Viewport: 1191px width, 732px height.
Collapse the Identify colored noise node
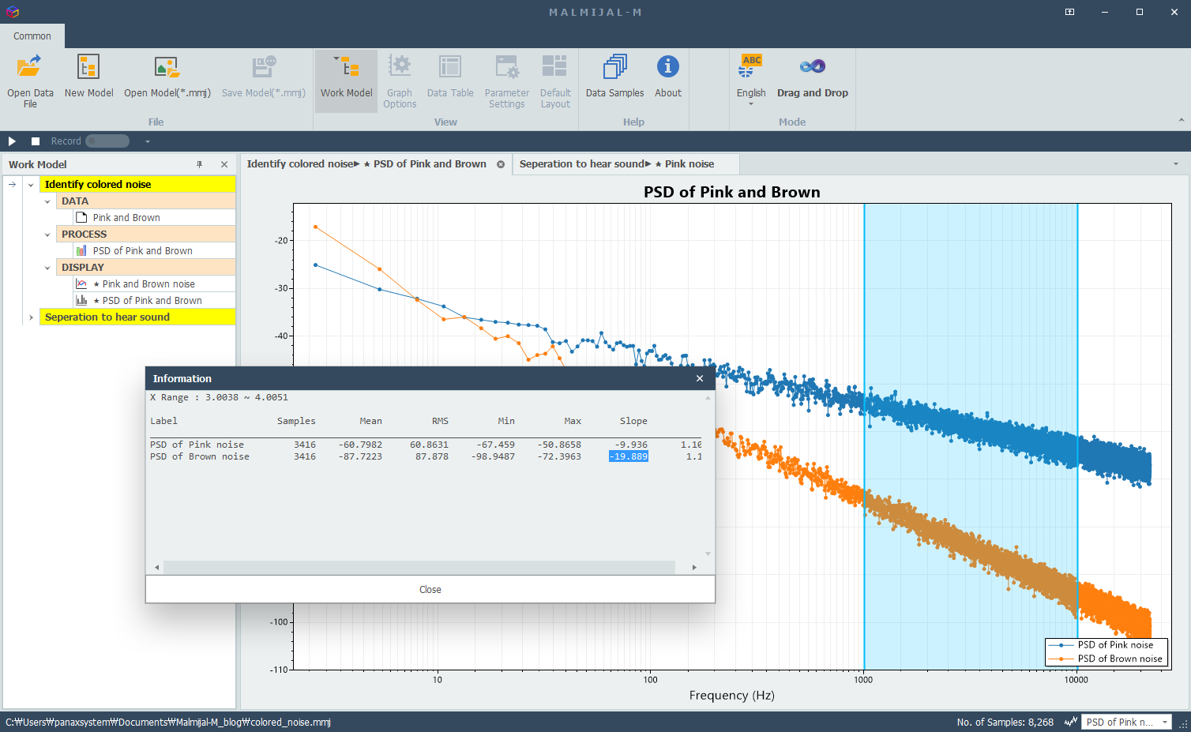click(31, 185)
